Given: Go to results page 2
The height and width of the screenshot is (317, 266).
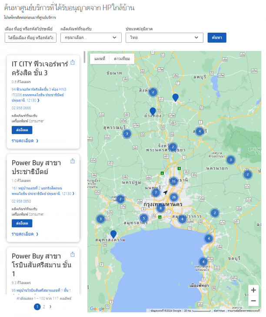Looking at the screenshot, I should (44, 307).
